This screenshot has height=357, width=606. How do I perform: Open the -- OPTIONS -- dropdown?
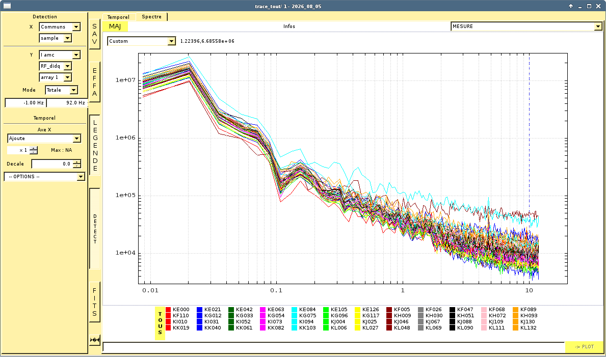(44, 177)
